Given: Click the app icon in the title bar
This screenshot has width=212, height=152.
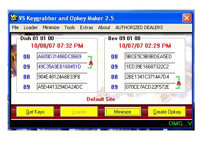Looking at the screenshot, I should pyautogui.click(x=14, y=18).
